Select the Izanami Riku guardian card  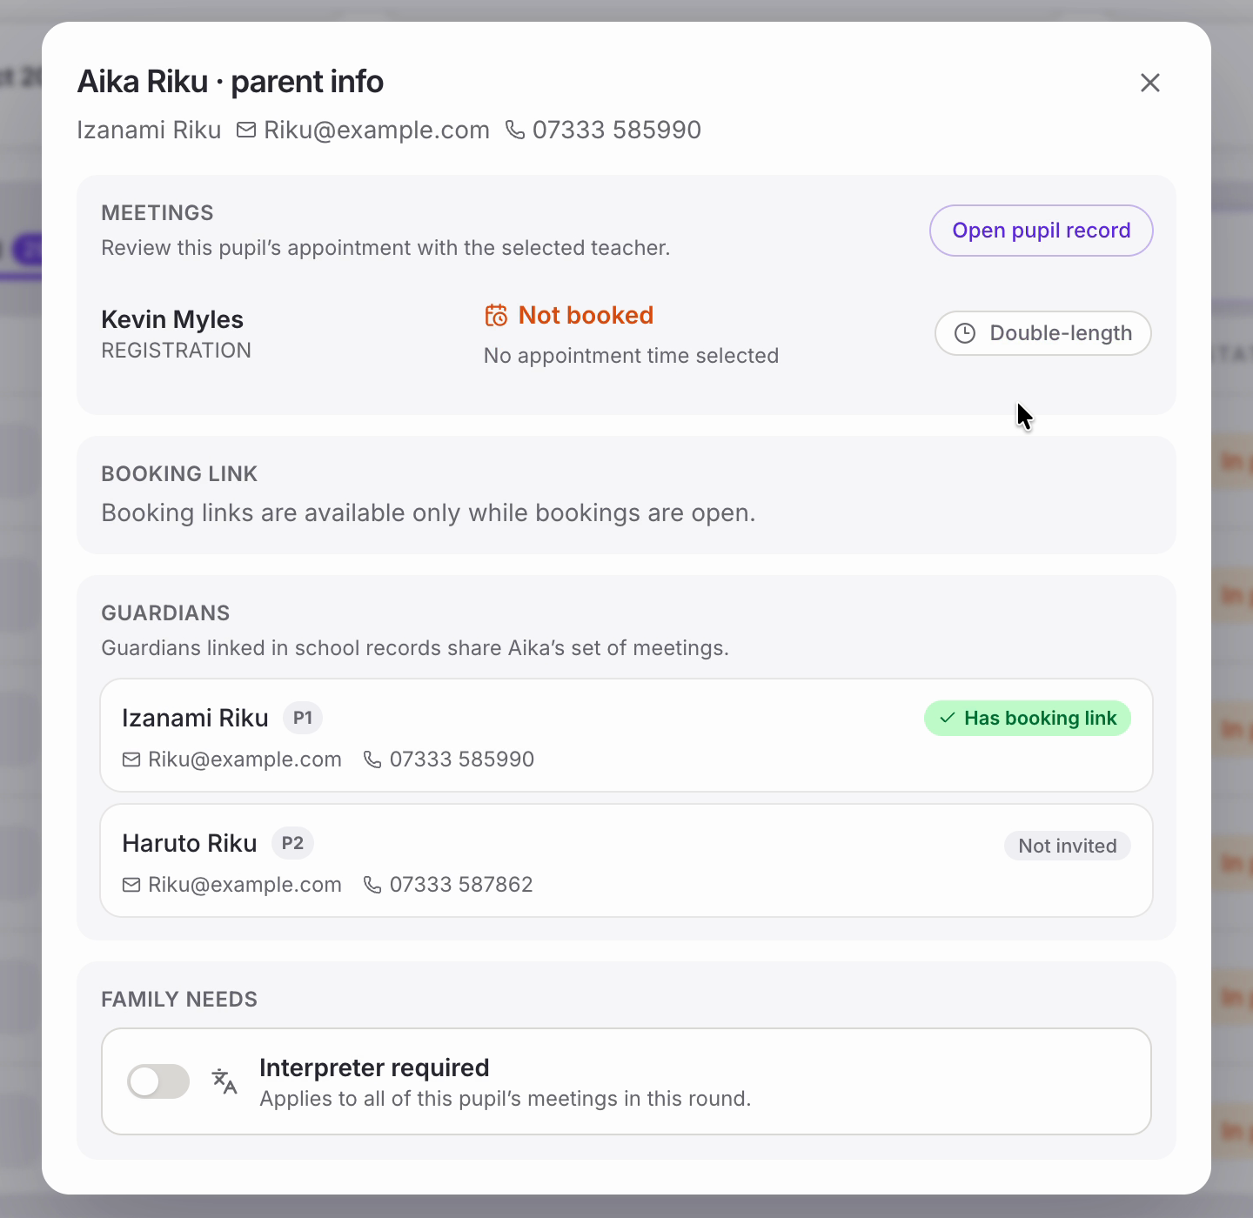click(626, 735)
